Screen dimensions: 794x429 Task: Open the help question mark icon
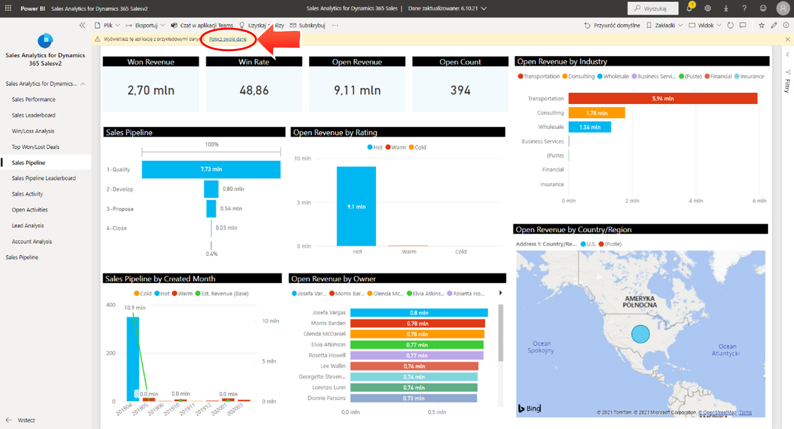point(744,8)
